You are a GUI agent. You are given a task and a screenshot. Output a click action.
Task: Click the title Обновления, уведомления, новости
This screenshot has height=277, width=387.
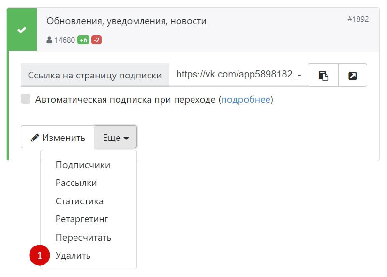pyautogui.click(x=126, y=21)
